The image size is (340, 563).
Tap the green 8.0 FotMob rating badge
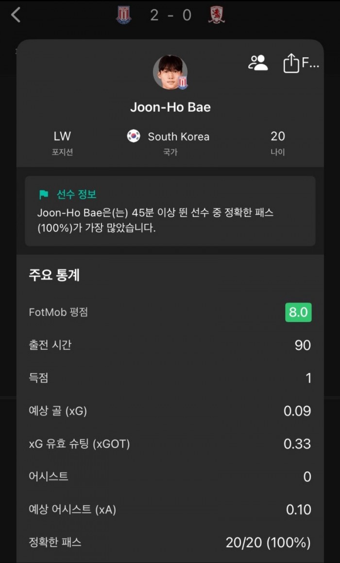298,312
